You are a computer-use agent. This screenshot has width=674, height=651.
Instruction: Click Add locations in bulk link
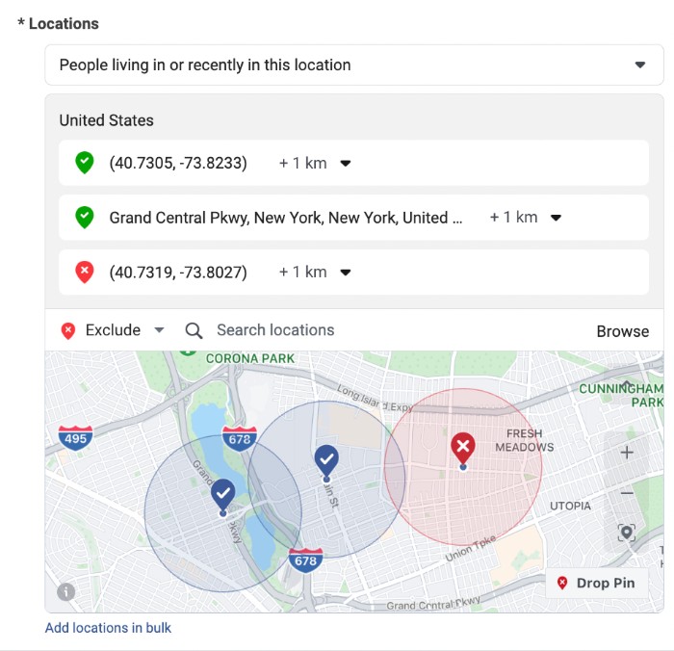(108, 628)
